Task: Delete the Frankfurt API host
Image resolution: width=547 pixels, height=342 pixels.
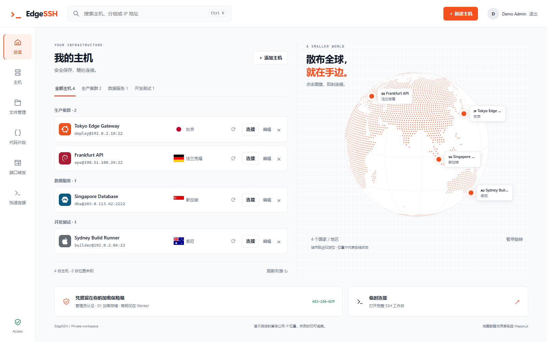Action: tap(279, 159)
